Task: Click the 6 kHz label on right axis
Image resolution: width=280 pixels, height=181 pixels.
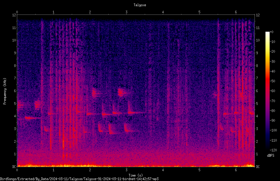Action: (257, 91)
